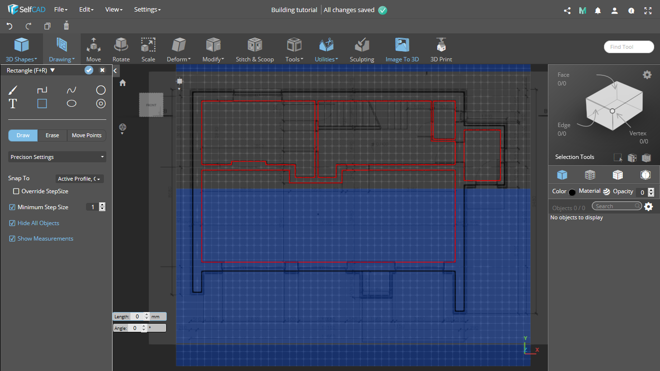Close the Rectangle tool panel
Screen dimensions: 660x371
[102, 70]
